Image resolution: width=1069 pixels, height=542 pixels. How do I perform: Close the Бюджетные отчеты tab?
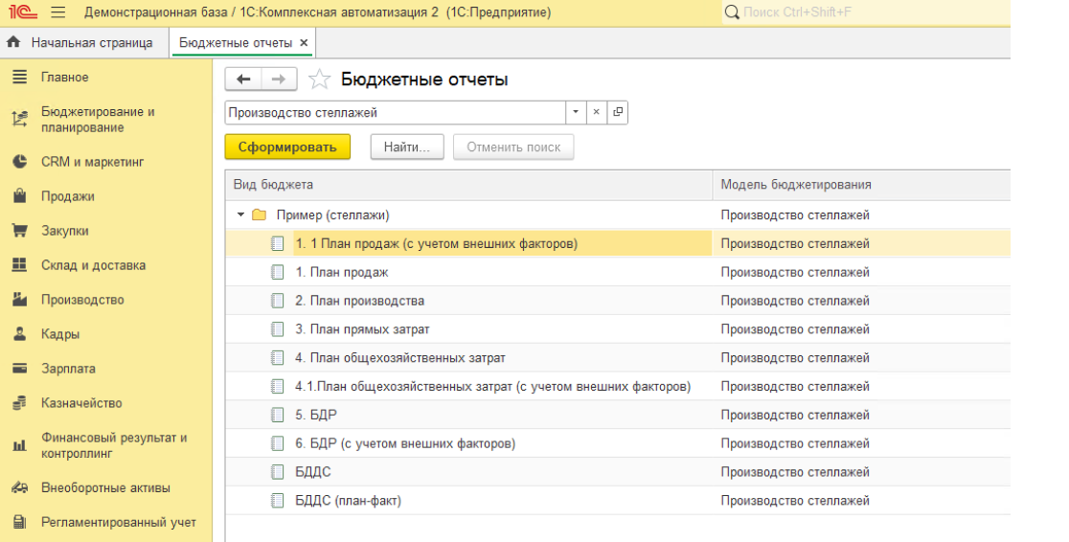click(x=304, y=42)
